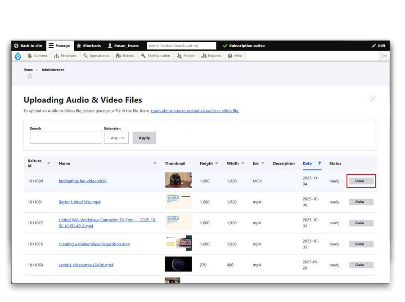The width and height of the screenshot is (405, 302).
Task: Open fascinating-fan-video.MOV link
Action: (83, 181)
